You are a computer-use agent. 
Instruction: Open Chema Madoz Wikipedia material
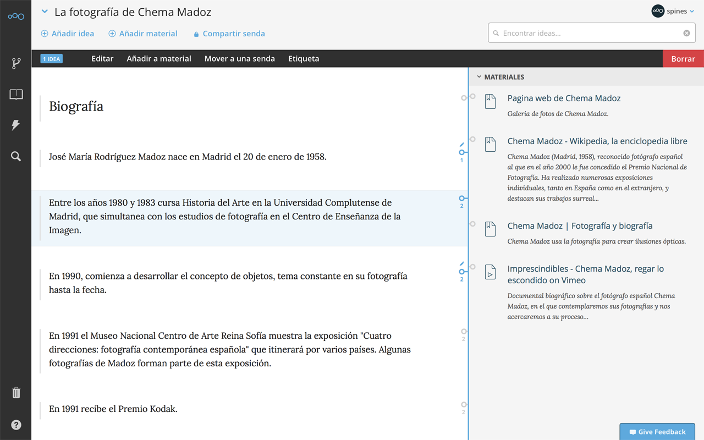(597, 141)
